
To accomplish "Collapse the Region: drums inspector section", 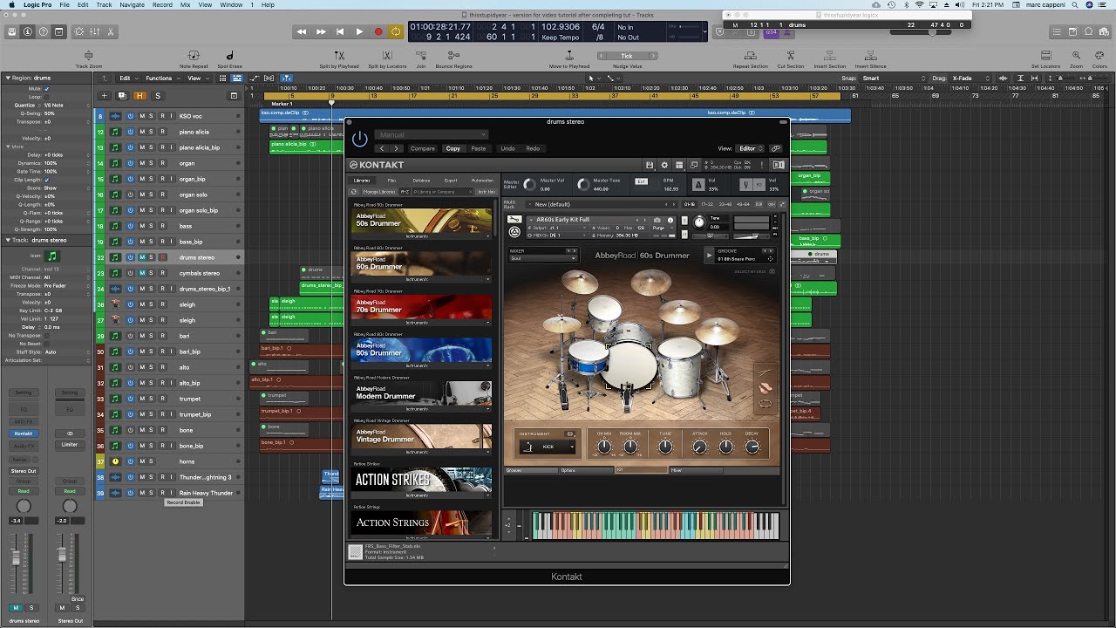I will tap(6, 78).
